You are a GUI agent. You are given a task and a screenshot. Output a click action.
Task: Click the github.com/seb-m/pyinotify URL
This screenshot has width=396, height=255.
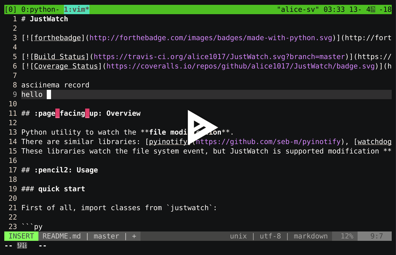coord(268,141)
